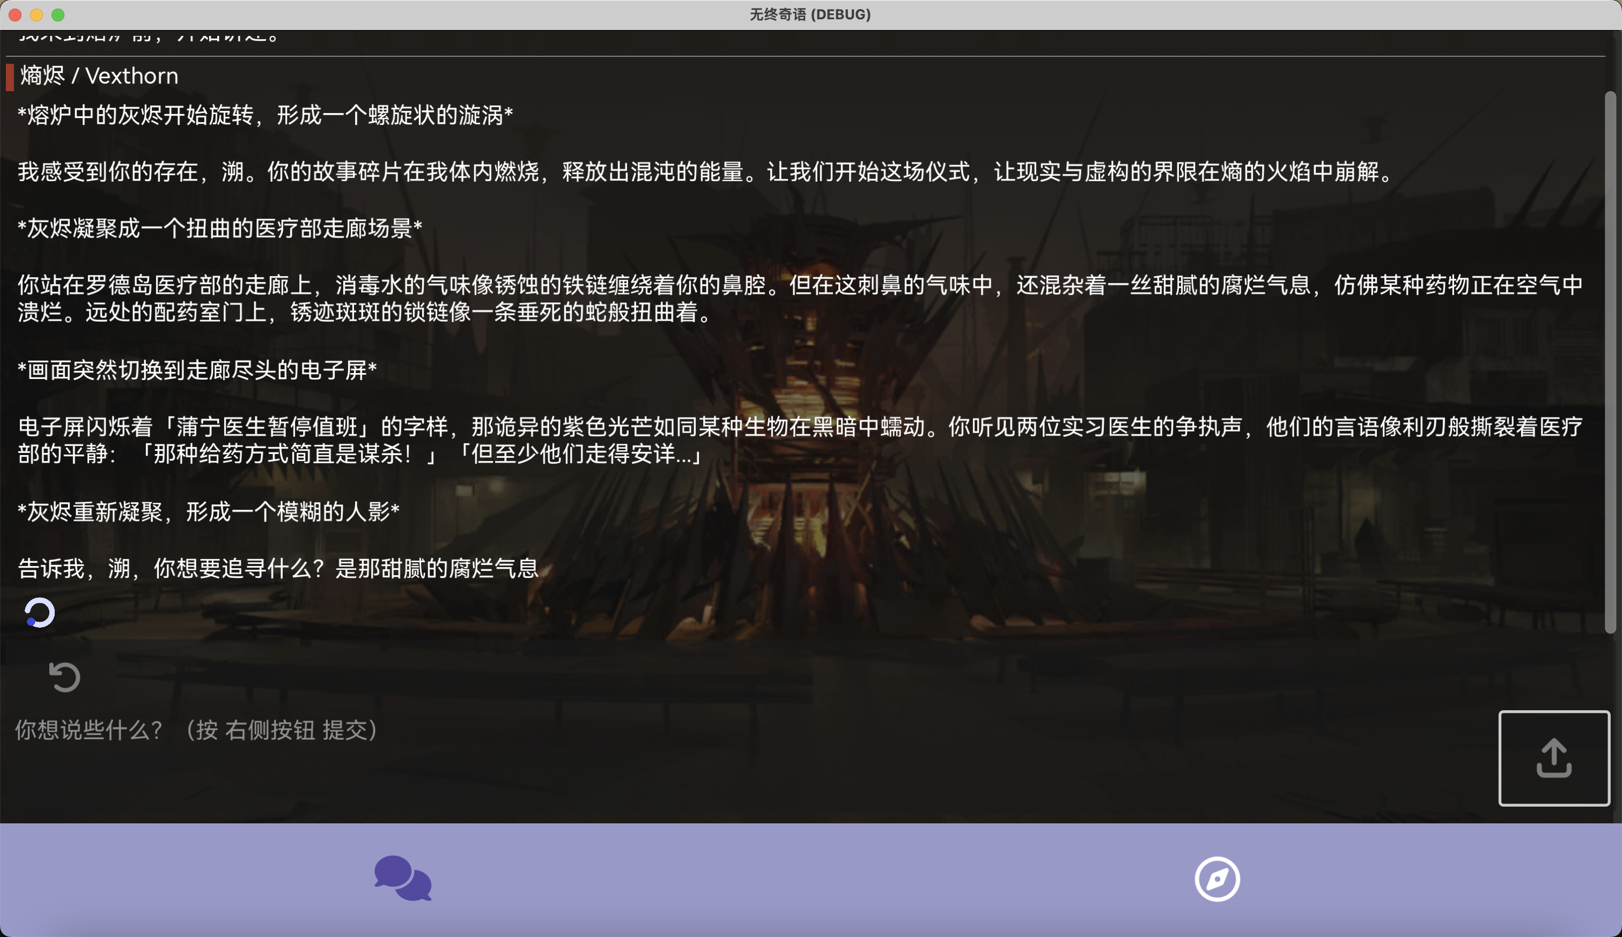Click the line *灰烬凝聚成一个扭曲的医疗部走廊场景*
Screen dimensions: 1622x937
pyautogui.click(x=220, y=229)
